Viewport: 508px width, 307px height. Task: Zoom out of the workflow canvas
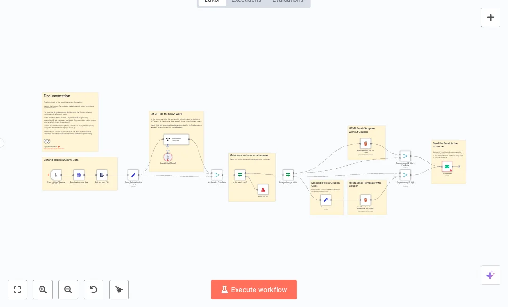coord(68,290)
